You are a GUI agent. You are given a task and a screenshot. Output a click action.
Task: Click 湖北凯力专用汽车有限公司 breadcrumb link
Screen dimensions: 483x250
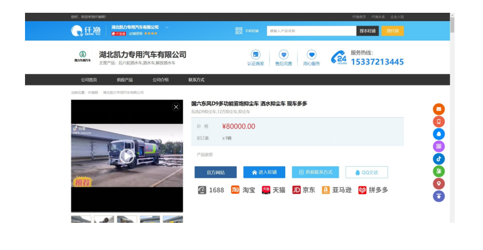pyautogui.click(x=123, y=92)
